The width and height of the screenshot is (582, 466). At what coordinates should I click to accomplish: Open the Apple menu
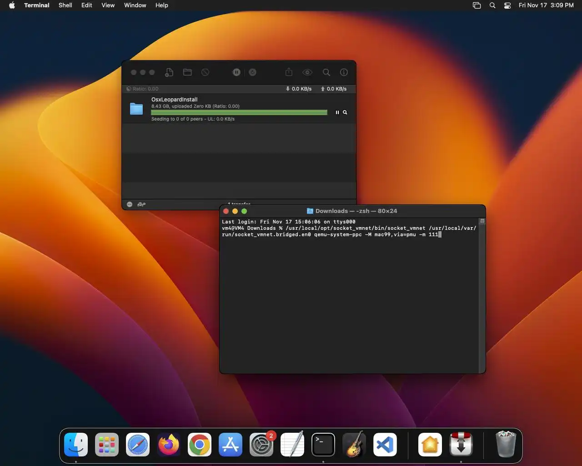[12, 5]
